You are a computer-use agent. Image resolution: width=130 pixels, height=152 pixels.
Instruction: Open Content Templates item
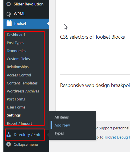coord(22,83)
